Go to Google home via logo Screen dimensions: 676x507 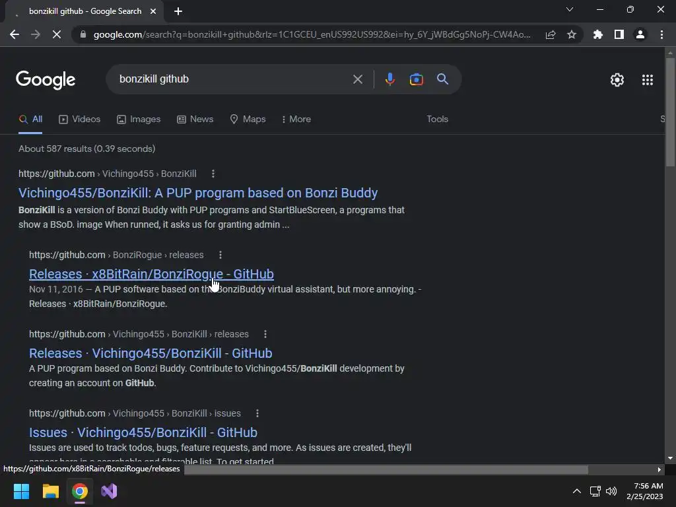pyautogui.click(x=46, y=80)
